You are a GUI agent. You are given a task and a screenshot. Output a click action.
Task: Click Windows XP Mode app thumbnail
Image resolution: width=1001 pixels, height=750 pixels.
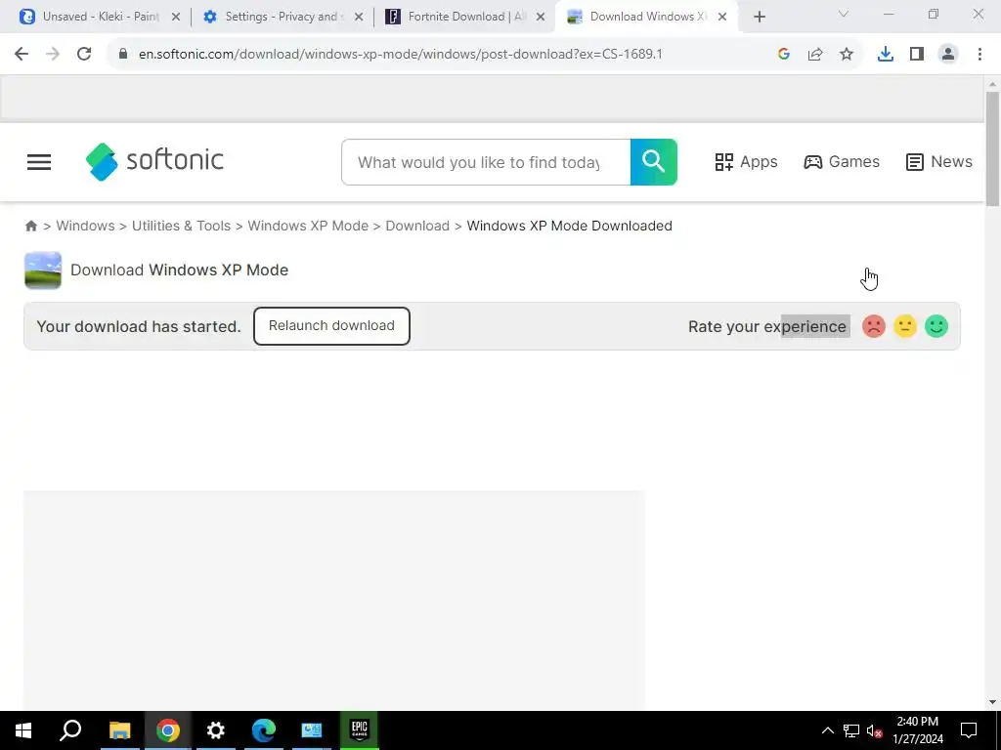click(43, 271)
